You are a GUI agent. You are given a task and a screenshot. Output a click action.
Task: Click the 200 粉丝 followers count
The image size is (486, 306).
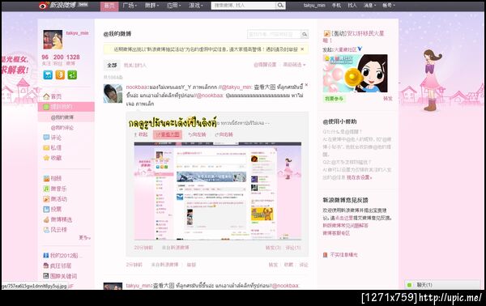tap(58, 59)
